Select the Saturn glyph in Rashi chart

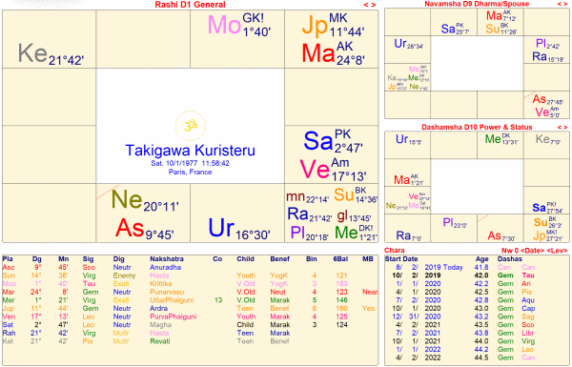pyautogui.click(x=318, y=141)
